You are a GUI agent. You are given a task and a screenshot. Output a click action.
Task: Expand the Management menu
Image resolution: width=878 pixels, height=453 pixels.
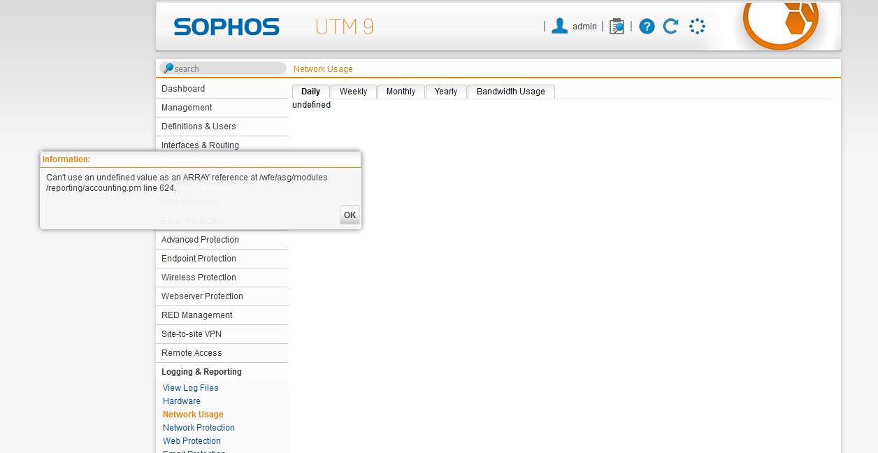point(222,108)
